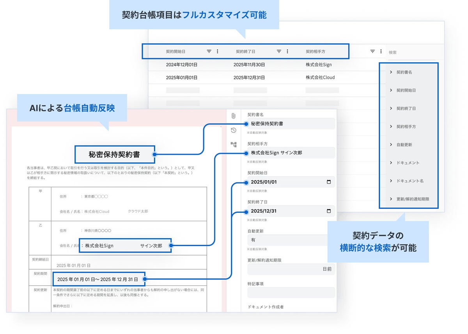This screenshot has width=468, height=334.
Task: Click the hierarchy tree icon in side strip
Action: click(234, 145)
